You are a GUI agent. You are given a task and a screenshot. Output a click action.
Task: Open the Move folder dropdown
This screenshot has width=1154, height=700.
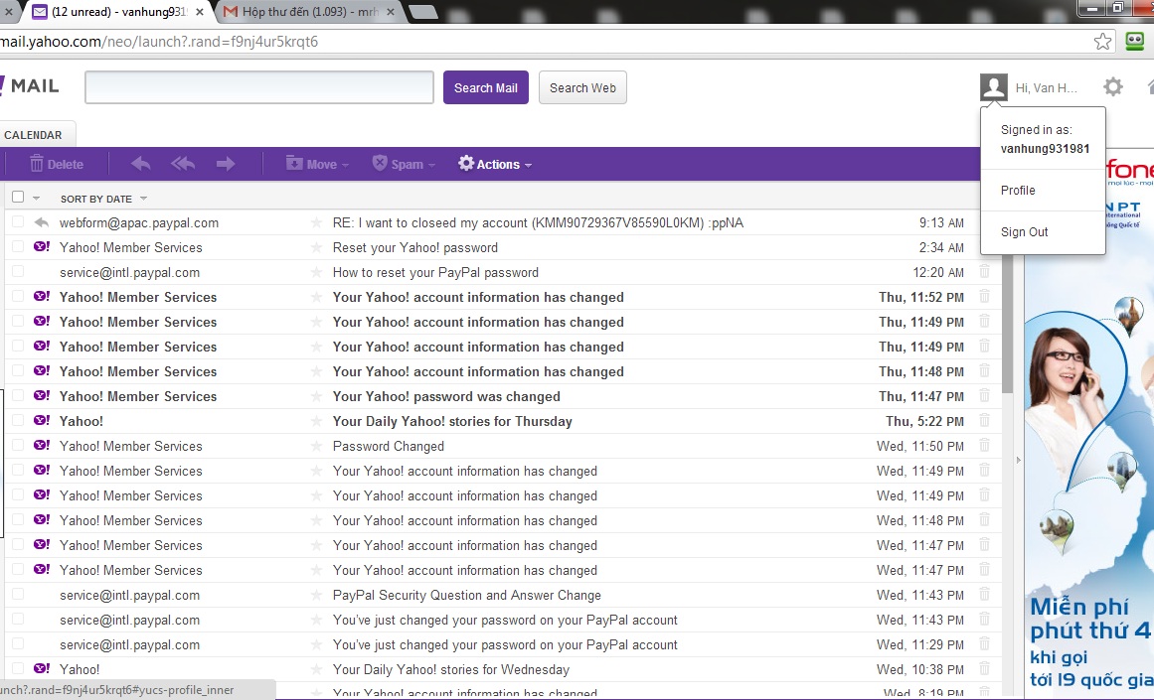click(x=317, y=164)
